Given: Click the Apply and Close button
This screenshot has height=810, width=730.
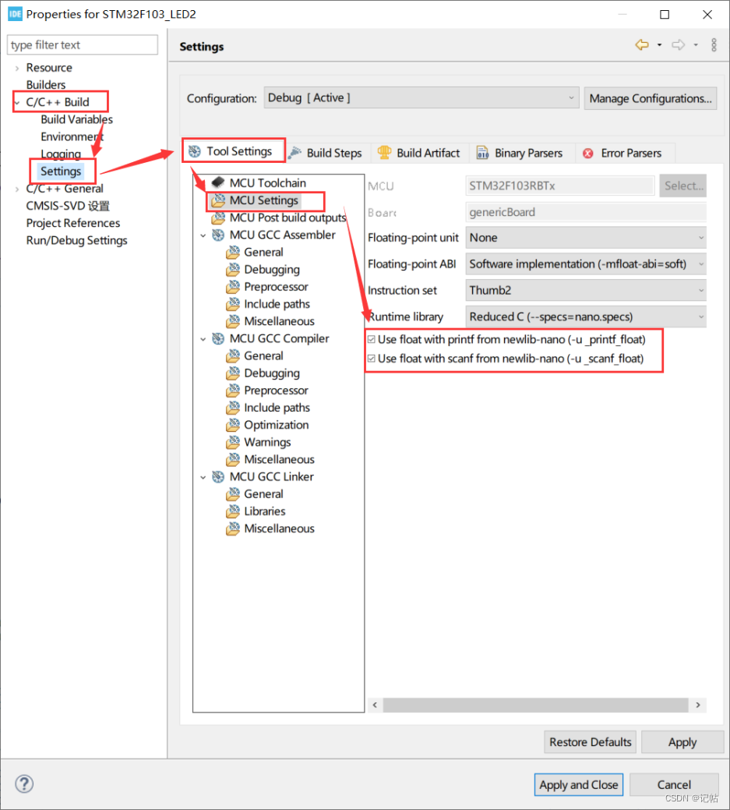Looking at the screenshot, I should click(x=579, y=784).
